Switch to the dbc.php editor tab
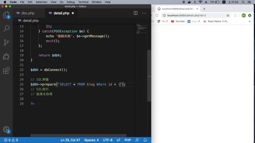Viewport: 255px width, 143px height. (27, 13)
